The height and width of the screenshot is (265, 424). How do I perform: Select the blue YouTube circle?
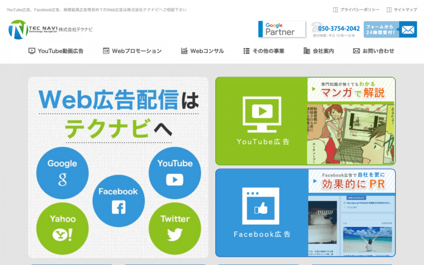click(x=174, y=173)
